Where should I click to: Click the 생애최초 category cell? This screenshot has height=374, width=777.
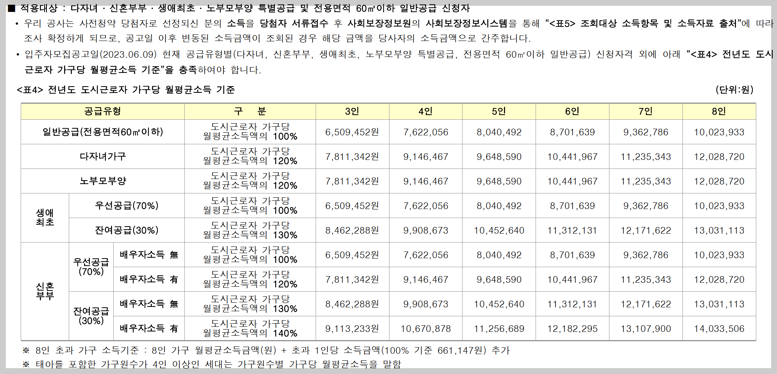point(45,218)
